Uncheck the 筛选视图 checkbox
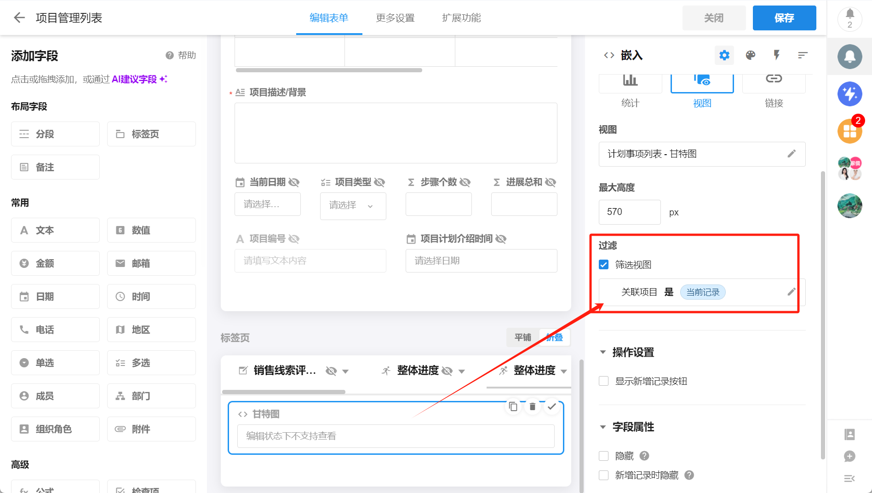The height and width of the screenshot is (493, 872). point(604,265)
